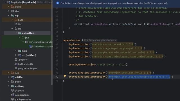Click the java folder icon
Screen dimensions: 180x101
(x=23, y=37)
